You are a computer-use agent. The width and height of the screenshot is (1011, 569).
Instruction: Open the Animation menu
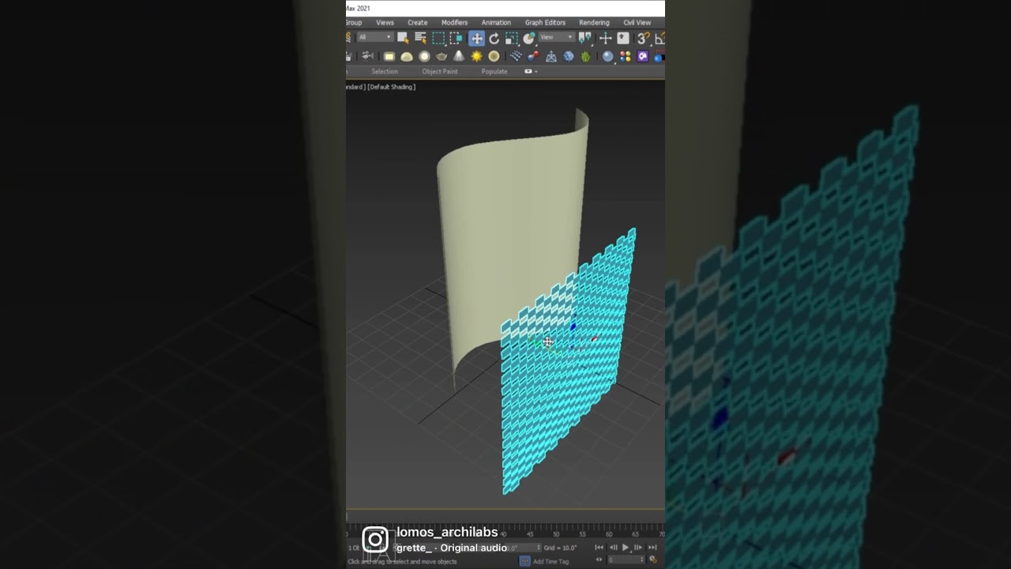pos(496,23)
